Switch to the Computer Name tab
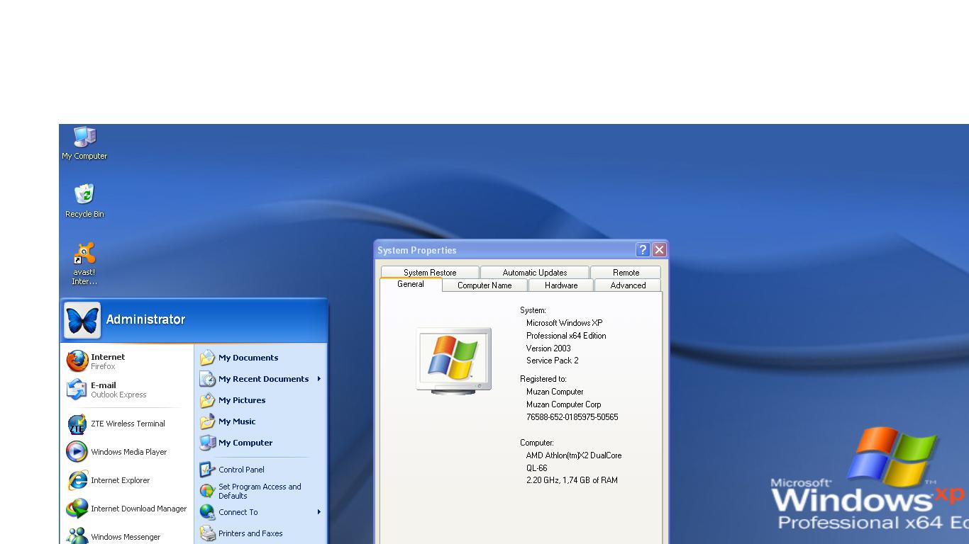Screen dimensions: 969x544 484,285
